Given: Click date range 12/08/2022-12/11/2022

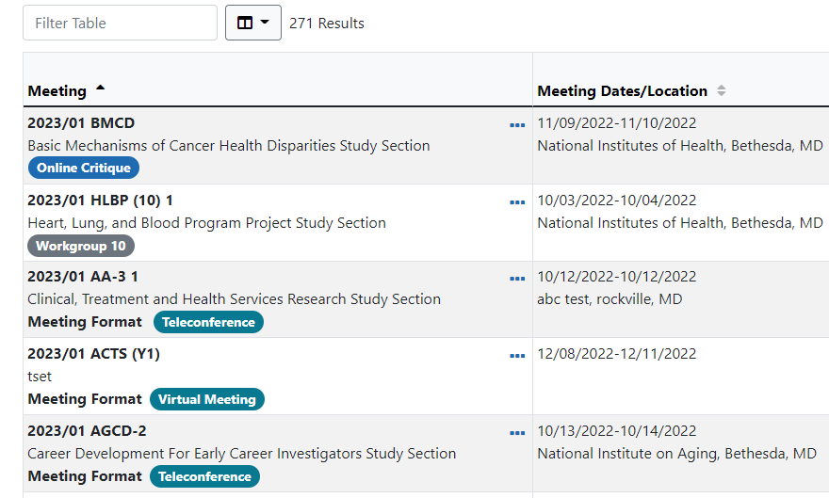Looking at the screenshot, I should (616, 354).
